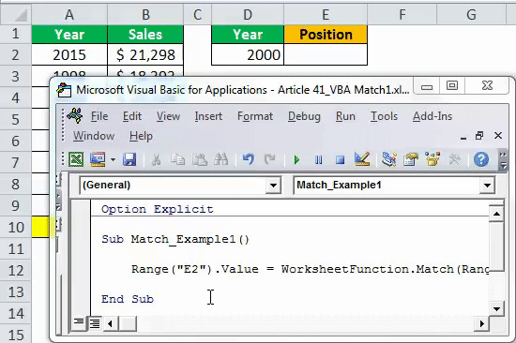Click the Copy icon in the toolbar
Viewport: 516px width, 343px height.
[177, 160]
